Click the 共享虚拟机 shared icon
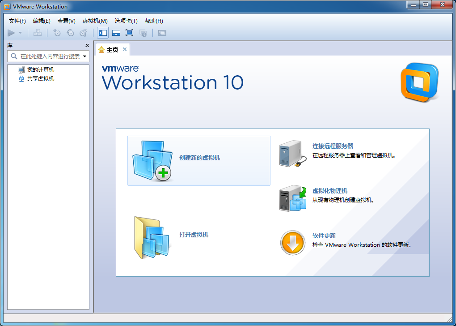 pyautogui.click(x=21, y=79)
